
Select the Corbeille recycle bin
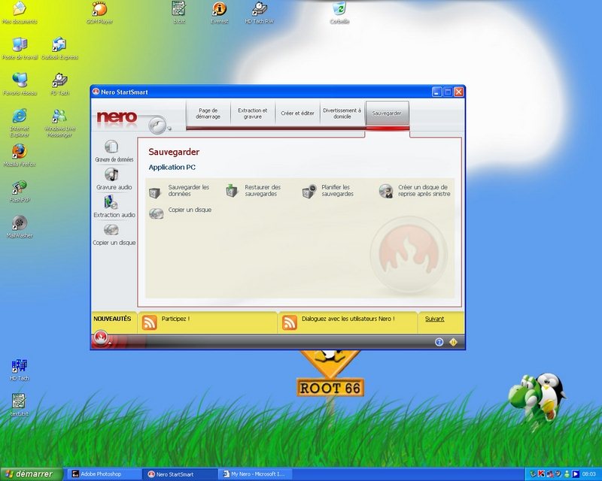click(x=339, y=12)
